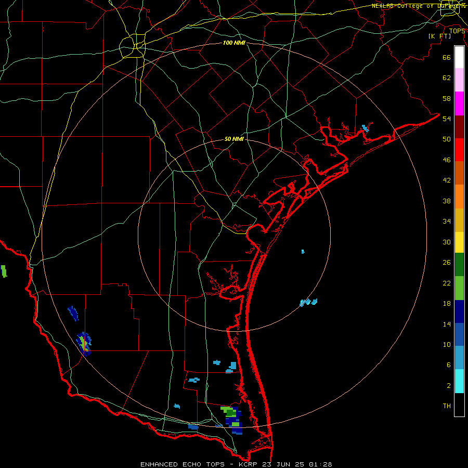Screen dimensions: 468x468
Task: Click the legend value 66
Action: point(447,58)
